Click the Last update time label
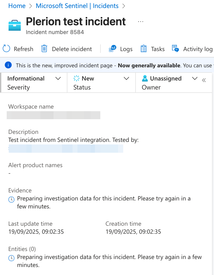This screenshot has height=275, width=214. coord(30,224)
